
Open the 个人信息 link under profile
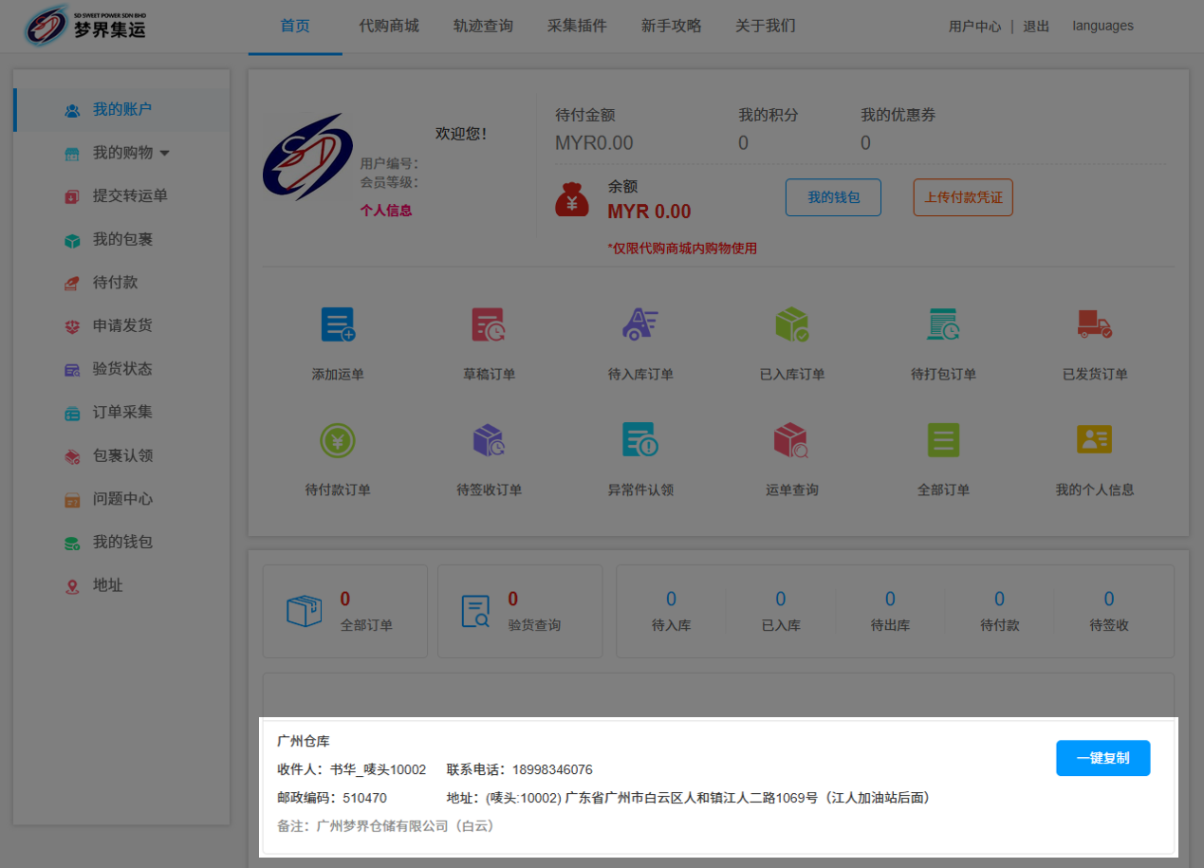[x=386, y=211]
